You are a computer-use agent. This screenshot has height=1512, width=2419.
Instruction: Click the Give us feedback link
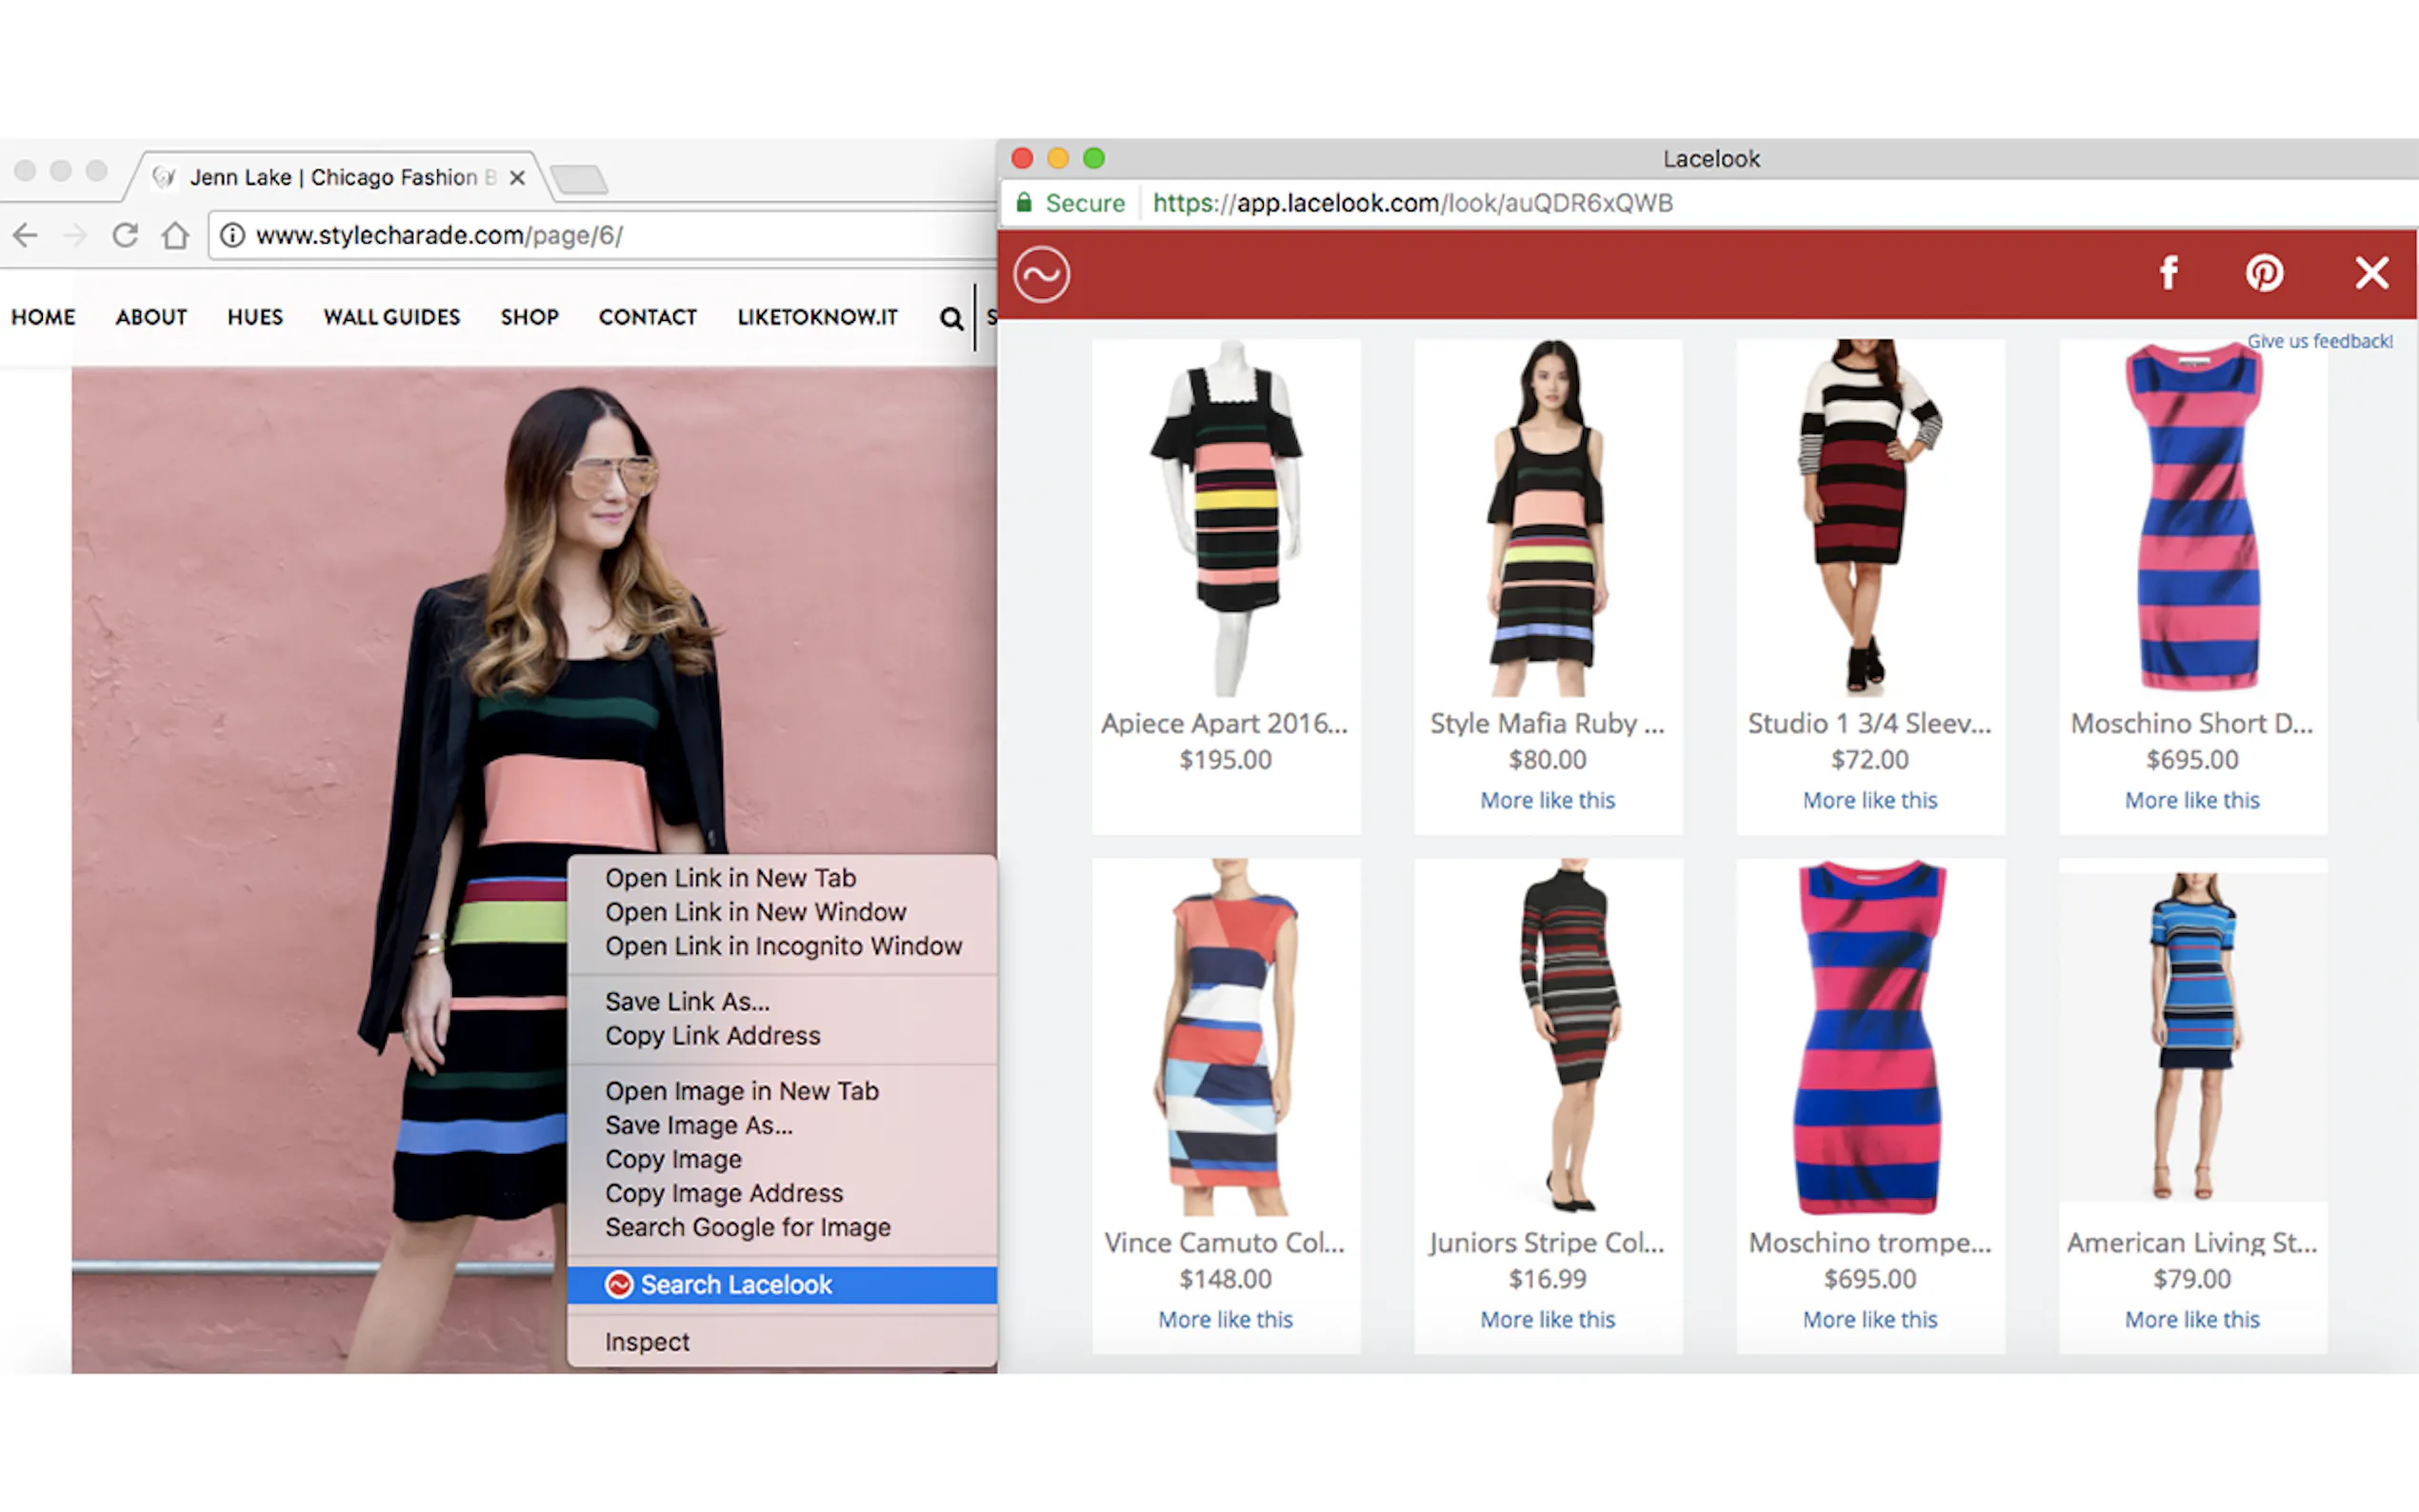point(2319,341)
